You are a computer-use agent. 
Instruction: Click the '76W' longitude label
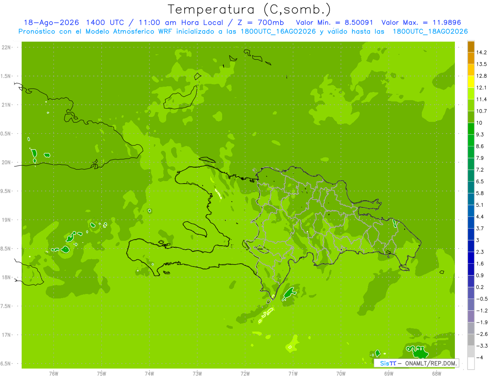pyautogui.click(x=53, y=374)
